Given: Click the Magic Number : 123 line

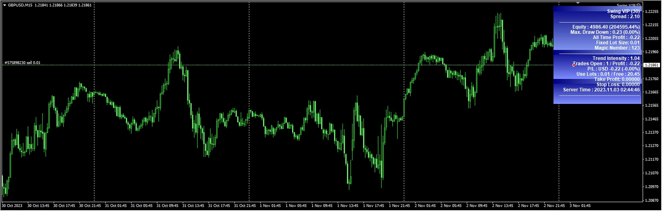Looking at the screenshot, I should (x=617, y=48).
